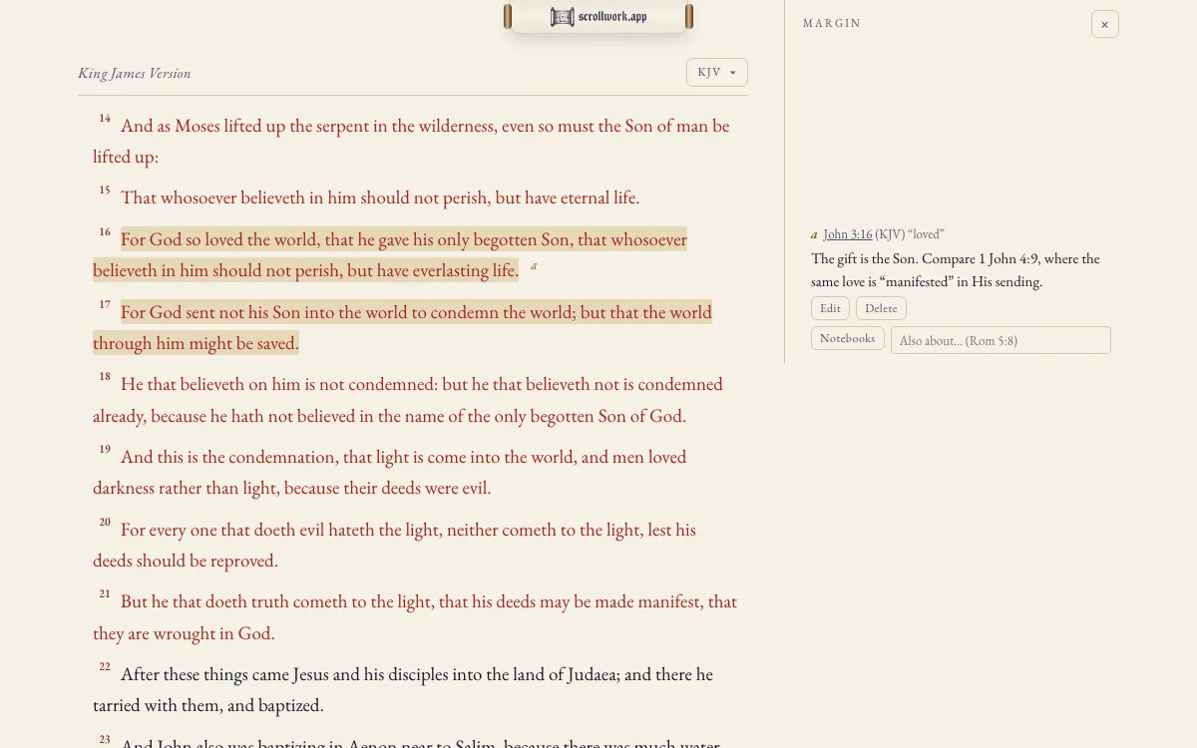The height and width of the screenshot is (748, 1197).
Task: Select verse 18 'He that believeth on him'
Action: (x=408, y=400)
